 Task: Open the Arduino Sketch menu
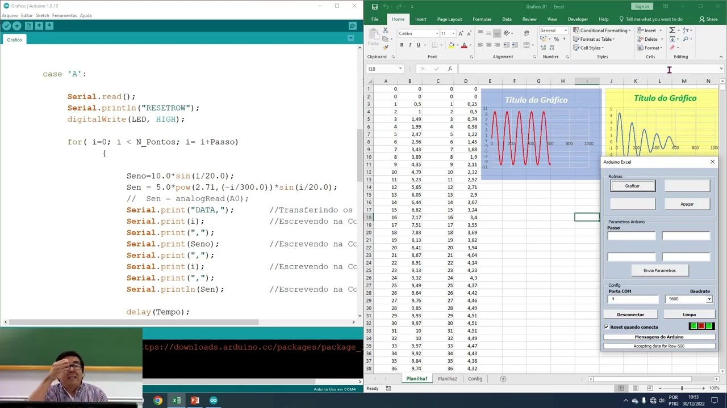(x=43, y=15)
